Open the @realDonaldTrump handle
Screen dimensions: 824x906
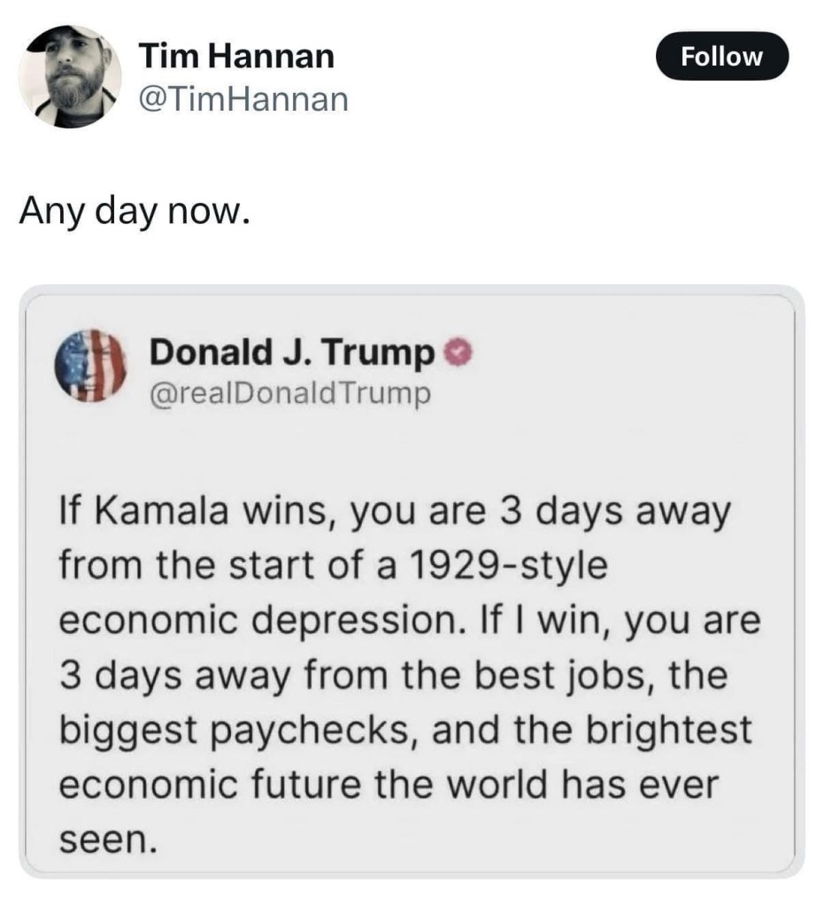(x=290, y=392)
